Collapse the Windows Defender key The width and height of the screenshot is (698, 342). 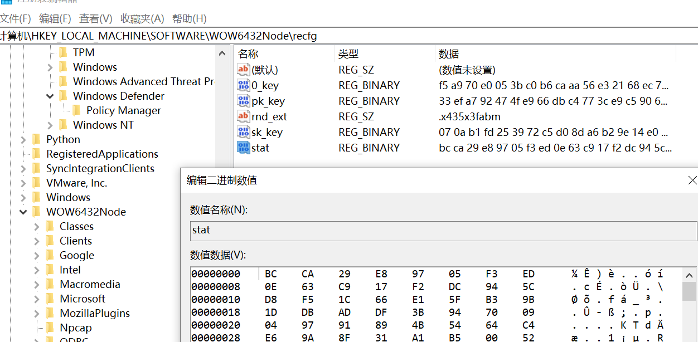(x=50, y=96)
